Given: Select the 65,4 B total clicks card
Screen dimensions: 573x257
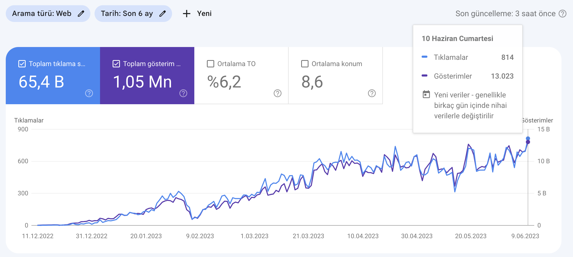Looking at the screenshot, I should [x=53, y=76].
